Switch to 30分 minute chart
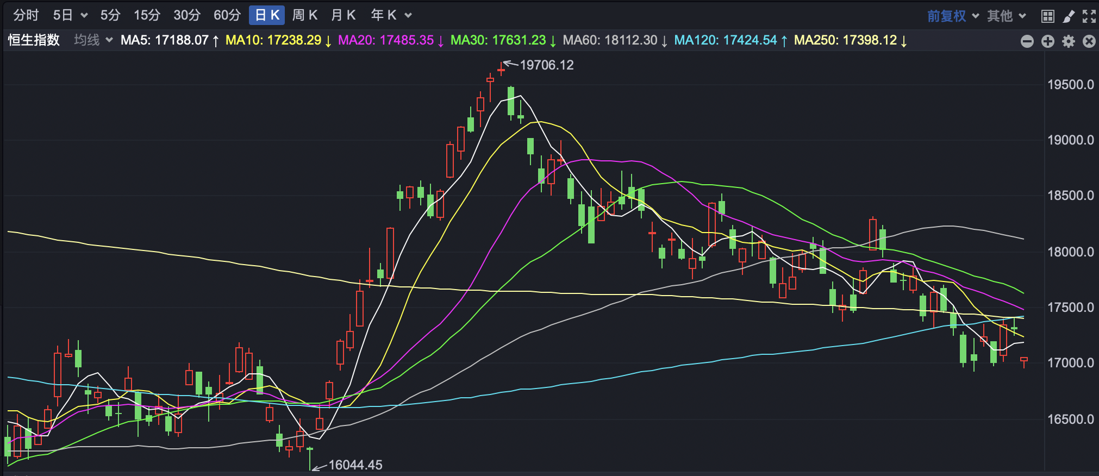 click(x=187, y=15)
